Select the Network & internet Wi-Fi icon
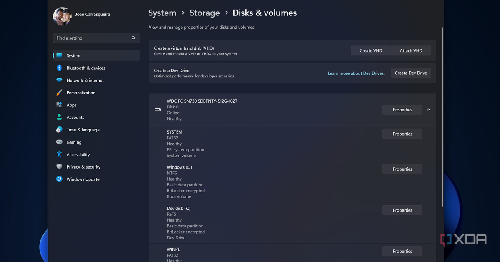Image resolution: width=500 pixels, height=262 pixels. click(59, 81)
